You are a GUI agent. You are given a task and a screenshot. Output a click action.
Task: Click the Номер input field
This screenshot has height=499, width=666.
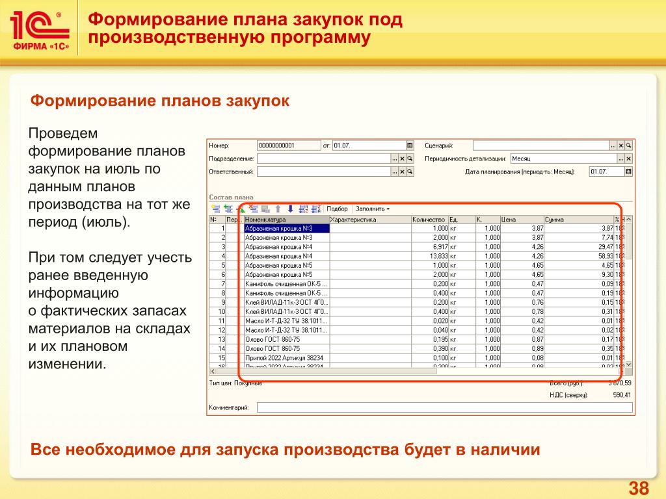coord(289,146)
